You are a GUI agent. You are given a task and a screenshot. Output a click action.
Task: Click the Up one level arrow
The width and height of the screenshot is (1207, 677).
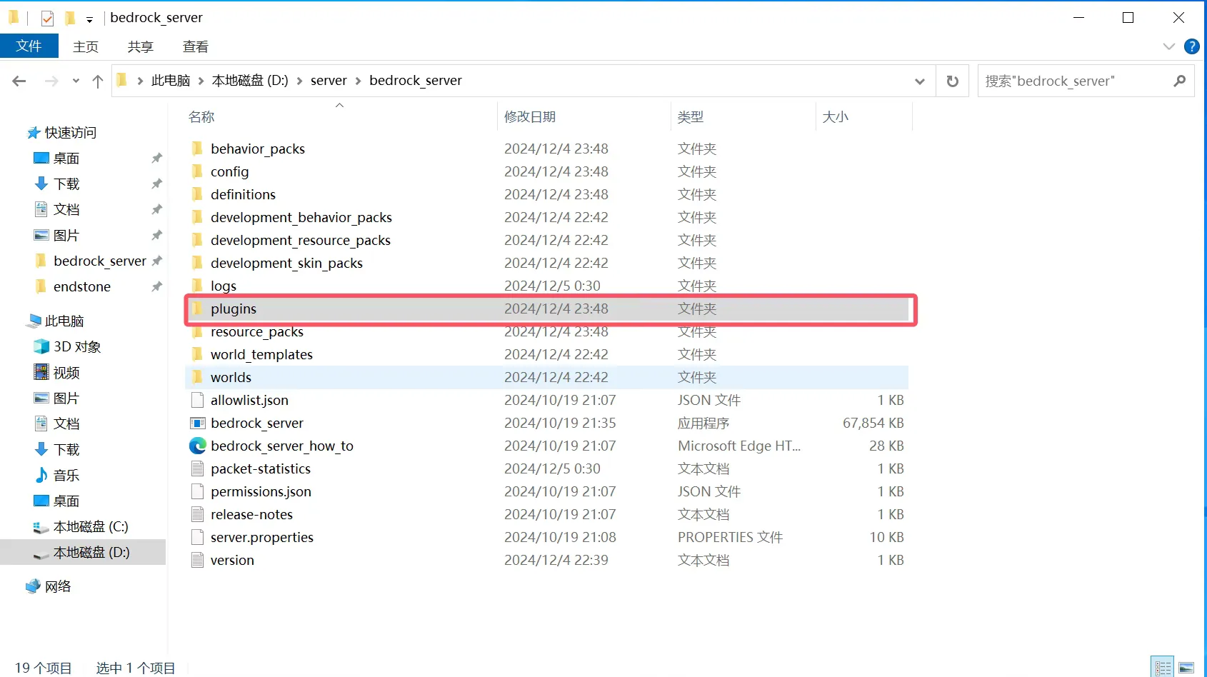[98, 81]
